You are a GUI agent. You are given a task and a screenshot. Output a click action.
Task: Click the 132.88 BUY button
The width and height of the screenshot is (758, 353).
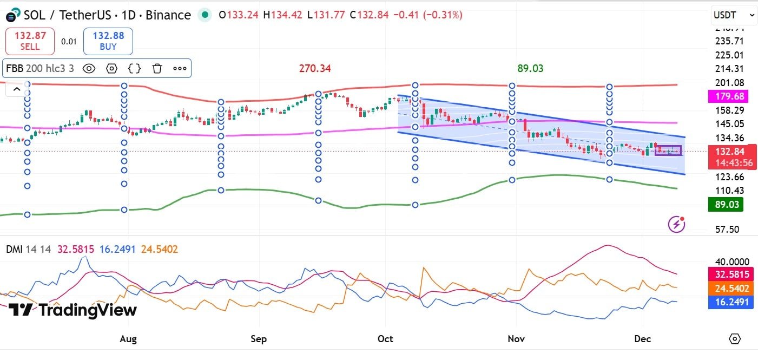pyautogui.click(x=108, y=41)
